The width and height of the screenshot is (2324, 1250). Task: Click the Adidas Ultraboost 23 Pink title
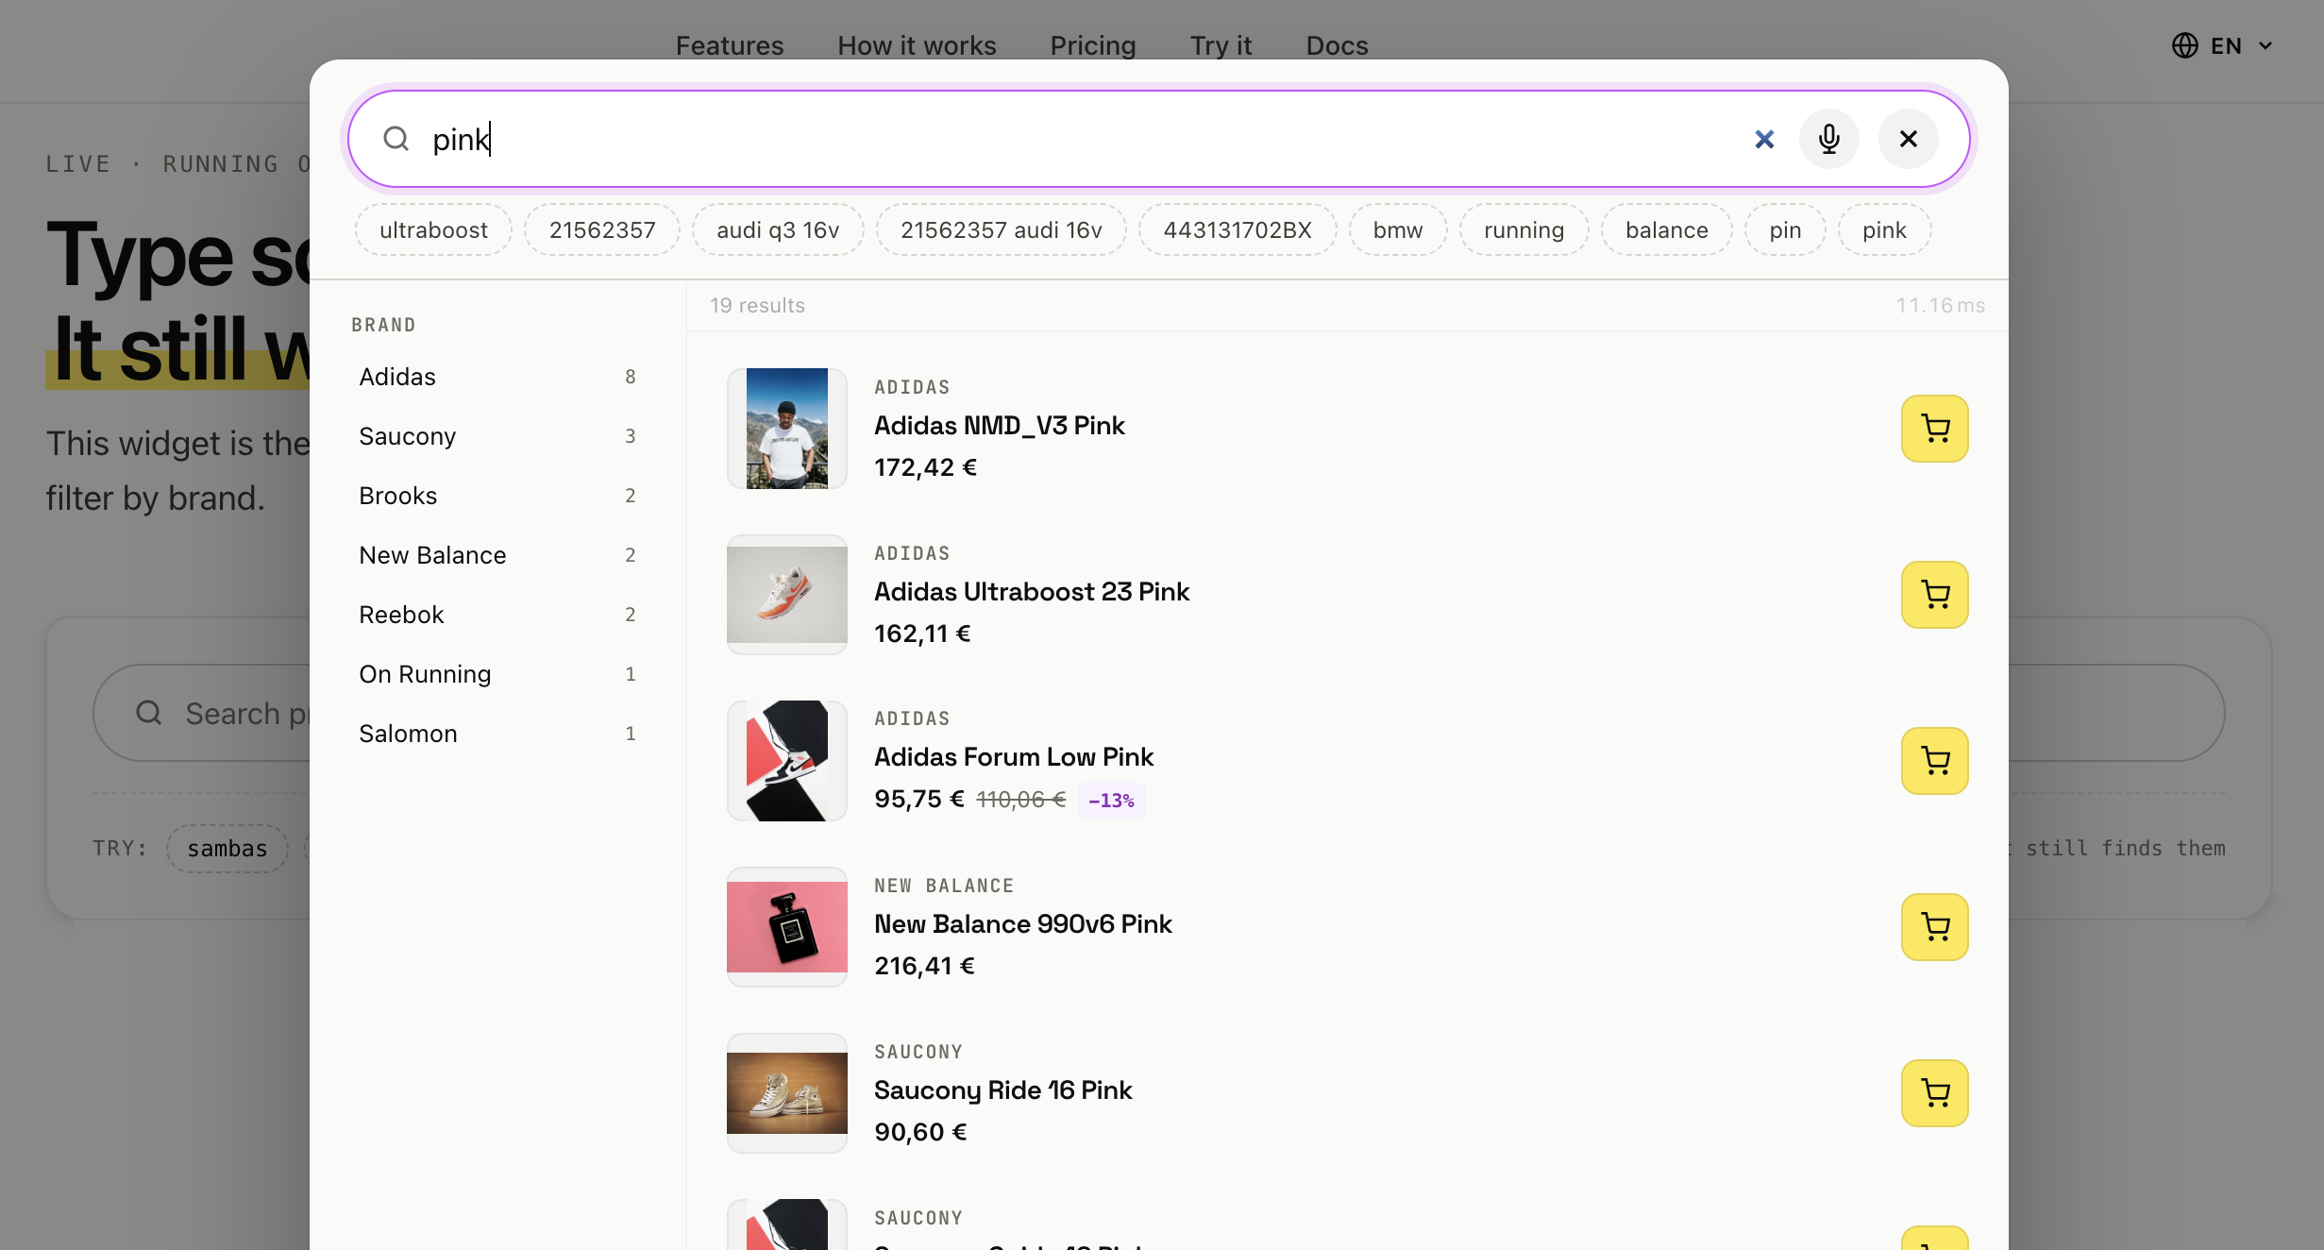pyautogui.click(x=1032, y=592)
